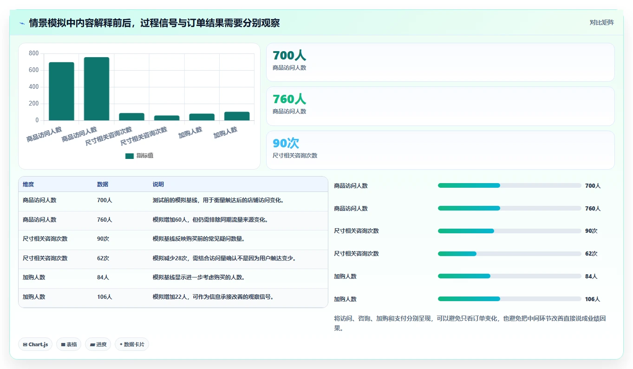The image size is (633, 369).
Task: Click the description starting 模拟增加22人
Action: pos(213,297)
